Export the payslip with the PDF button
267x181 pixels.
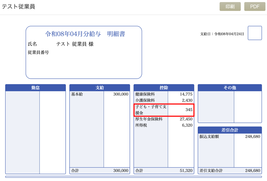pos(255,6)
